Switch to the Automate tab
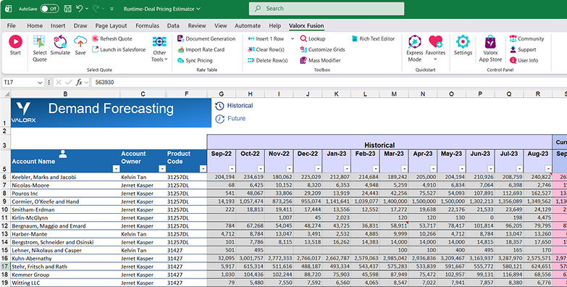 tap(248, 25)
